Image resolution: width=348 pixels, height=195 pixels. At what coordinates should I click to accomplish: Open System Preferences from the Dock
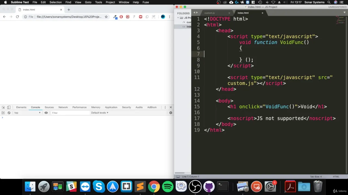pos(270,187)
